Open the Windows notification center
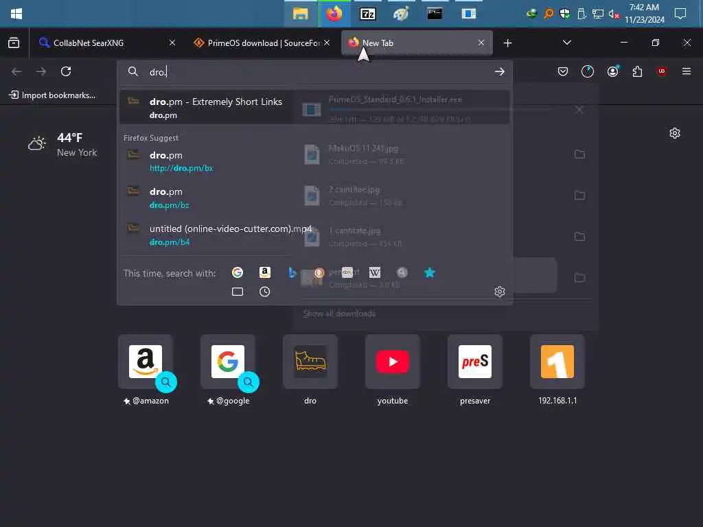Screen dimensions: 703x527 680,14
